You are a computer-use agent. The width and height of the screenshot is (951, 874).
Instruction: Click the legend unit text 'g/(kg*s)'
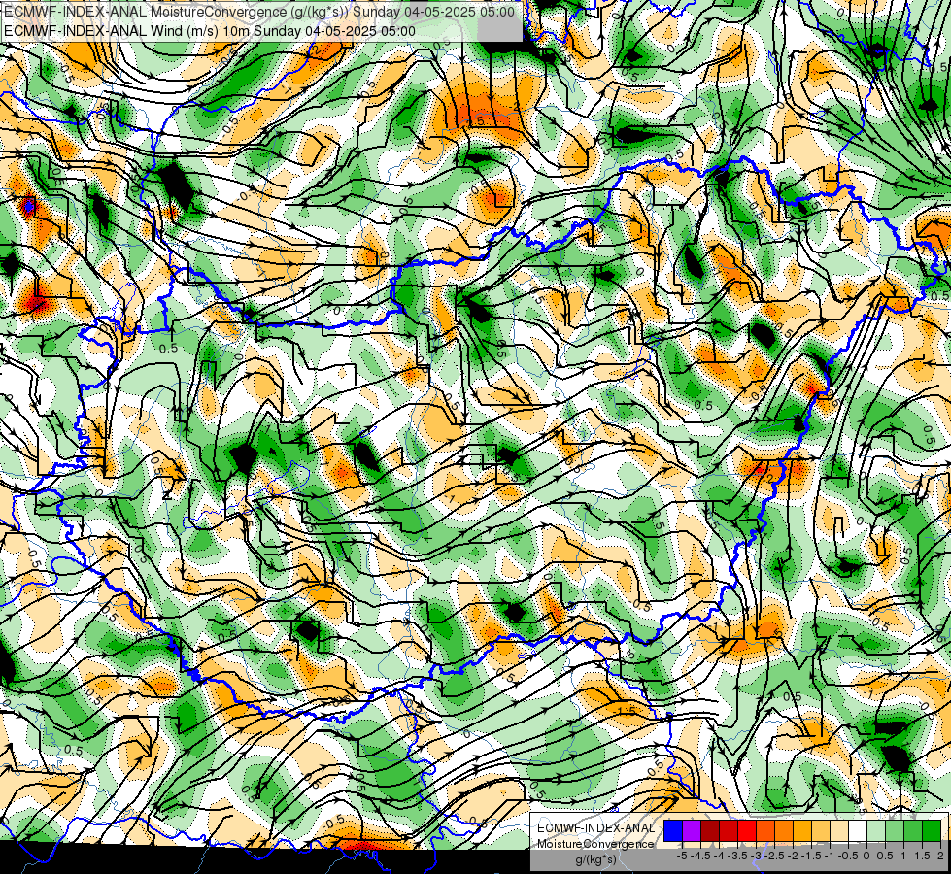(x=595, y=859)
